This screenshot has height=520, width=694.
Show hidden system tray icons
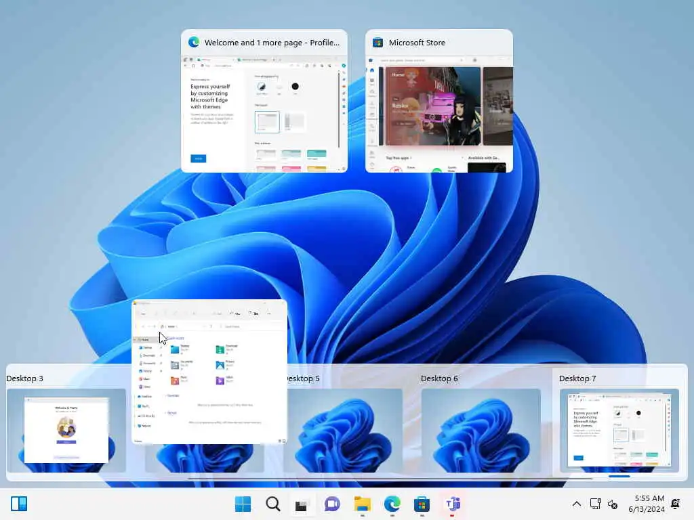[576, 504]
